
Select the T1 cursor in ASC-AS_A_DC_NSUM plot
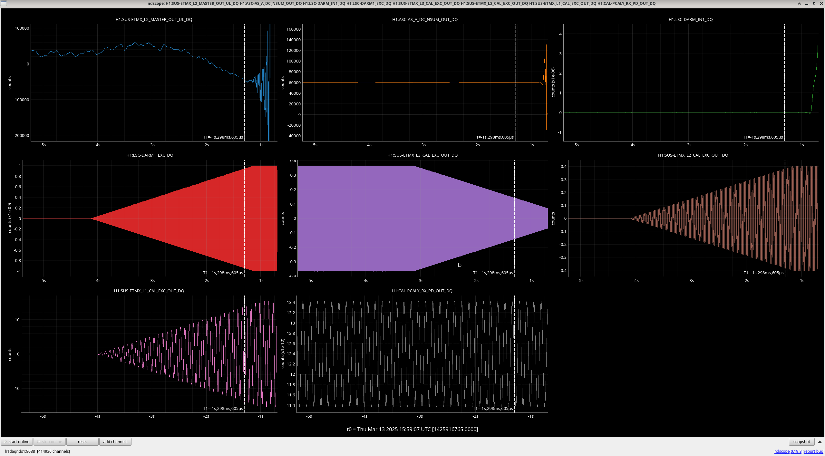[x=515, y=82]
